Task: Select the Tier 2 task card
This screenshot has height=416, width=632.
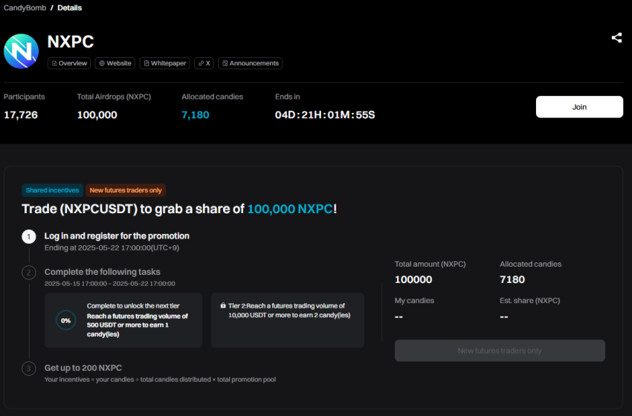Action: [288, 320]
